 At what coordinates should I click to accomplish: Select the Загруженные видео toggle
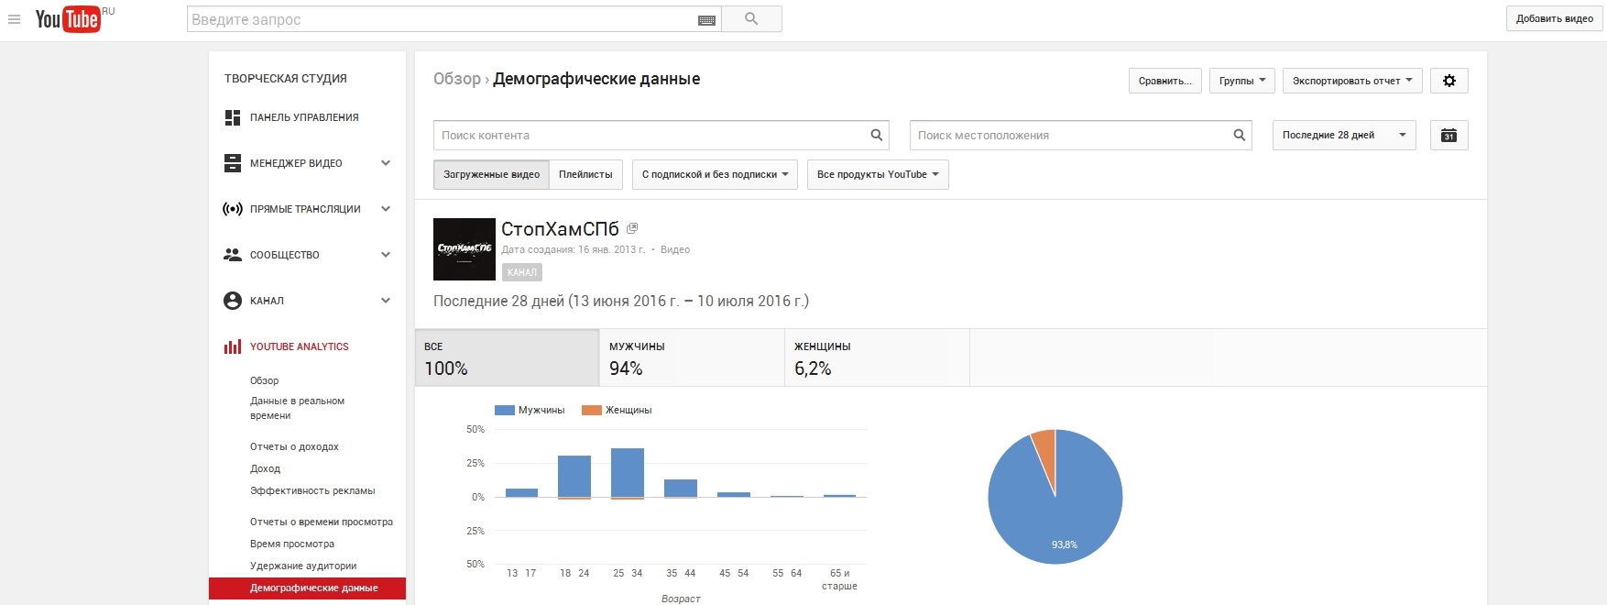(492, 174)
